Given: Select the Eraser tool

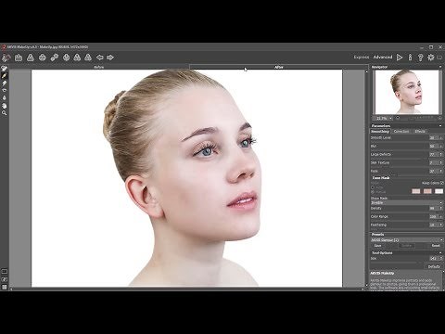Looking at the screenshot, I should 5,83.
